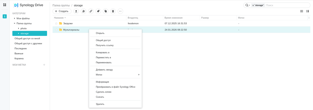Choose Переименовать in the context menu
Viewport: 313px width, 110px height.
[104, 62]
